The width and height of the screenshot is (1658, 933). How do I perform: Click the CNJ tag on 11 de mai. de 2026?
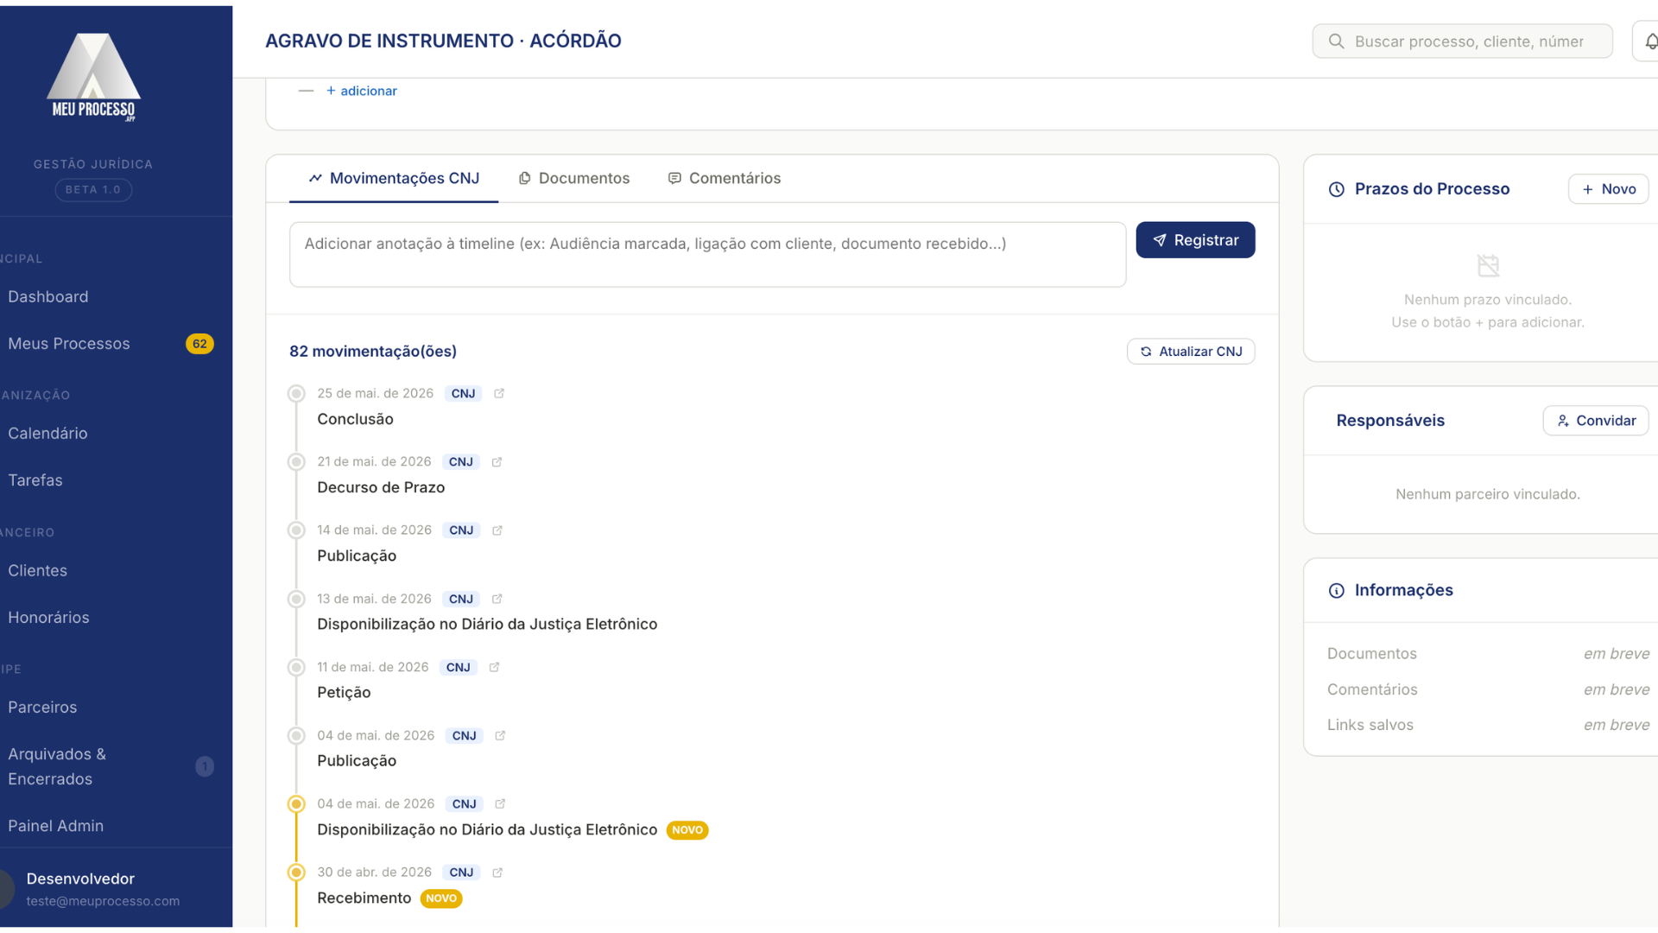pyautogui.click(x=458, y=668)
